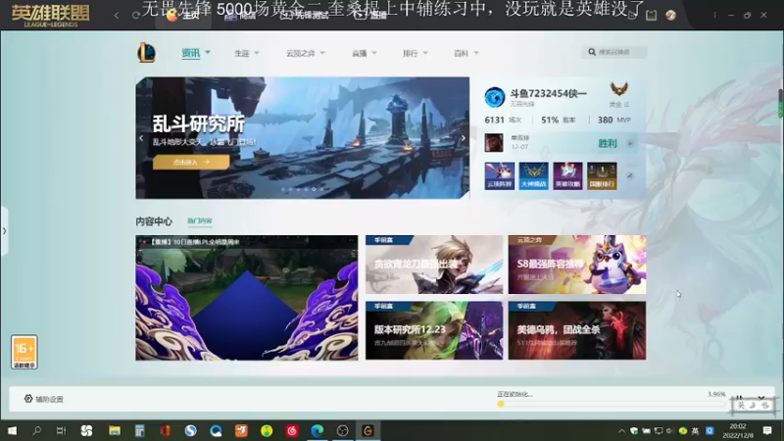This screenshot has height=441, width=784.
Task: Launch Microsoft Edge from taskbar
Action: tap(317, 430)
